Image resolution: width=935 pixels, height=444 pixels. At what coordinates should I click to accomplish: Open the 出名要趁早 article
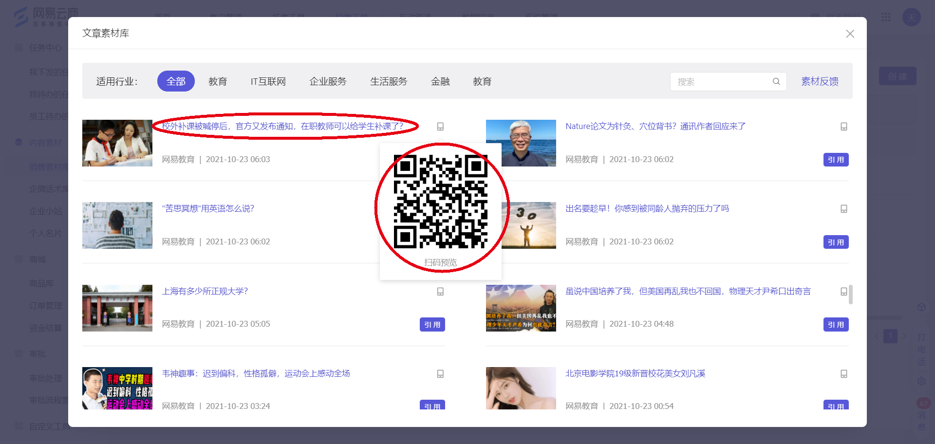click(x=647, y=209)
